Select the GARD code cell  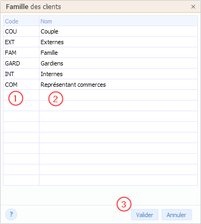(21, 63)
